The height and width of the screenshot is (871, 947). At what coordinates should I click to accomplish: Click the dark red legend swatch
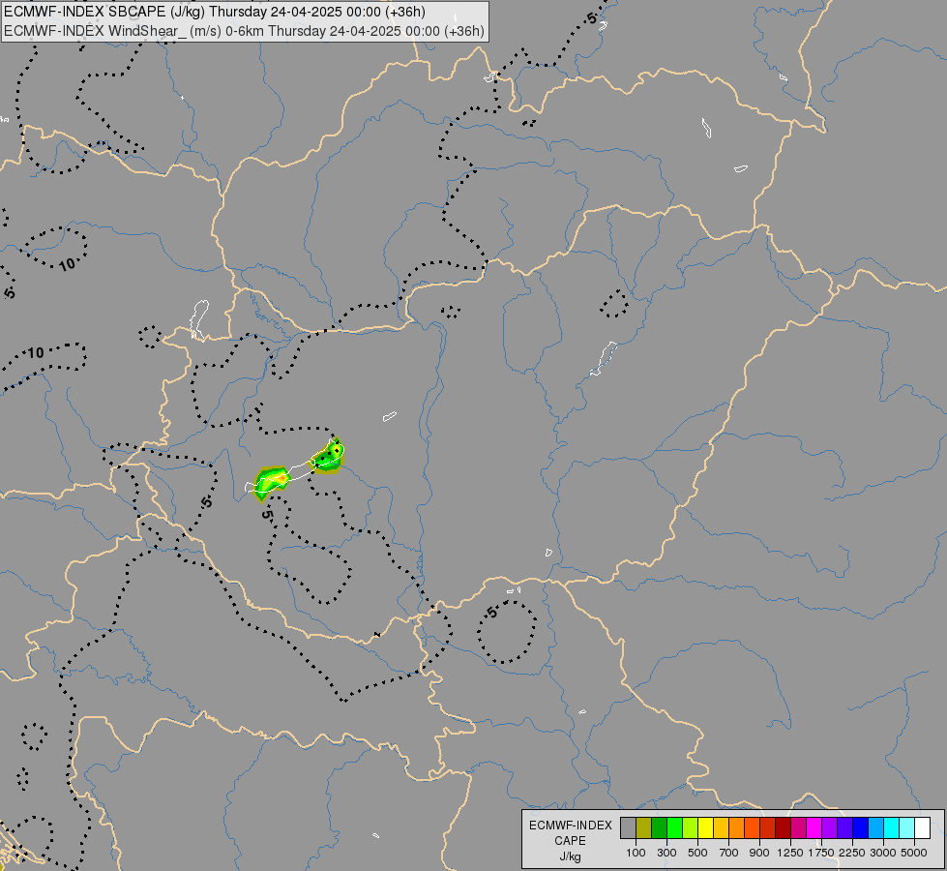point(783,828)
